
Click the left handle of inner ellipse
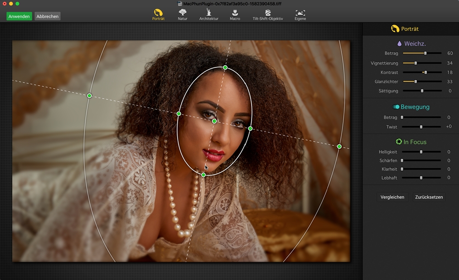(179, 114)
